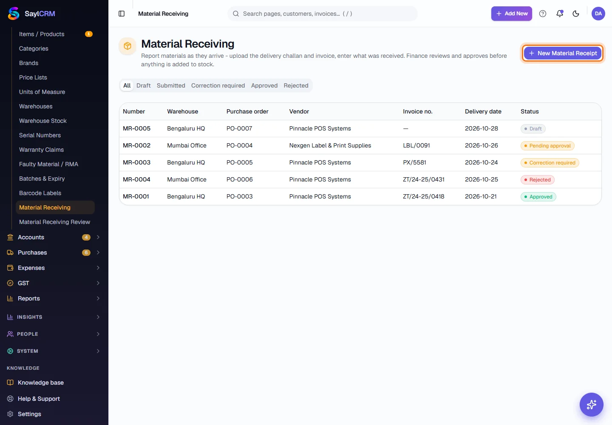Show Rejected receipts tab

[x=296, y=85]
